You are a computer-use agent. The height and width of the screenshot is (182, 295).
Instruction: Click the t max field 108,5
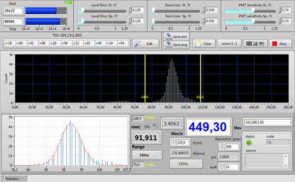[138, 118]
